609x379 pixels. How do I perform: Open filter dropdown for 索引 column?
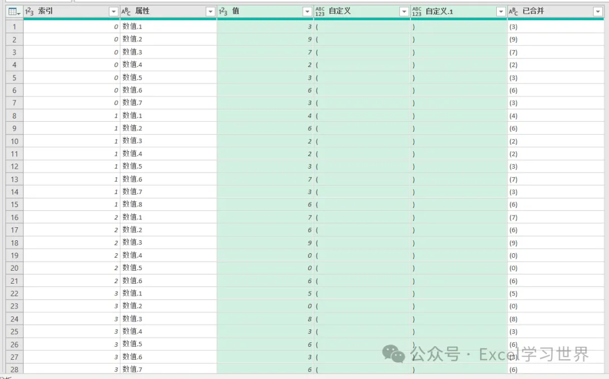tap(113, 12)
